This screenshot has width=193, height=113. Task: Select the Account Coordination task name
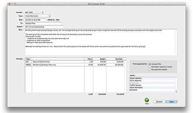58,62
